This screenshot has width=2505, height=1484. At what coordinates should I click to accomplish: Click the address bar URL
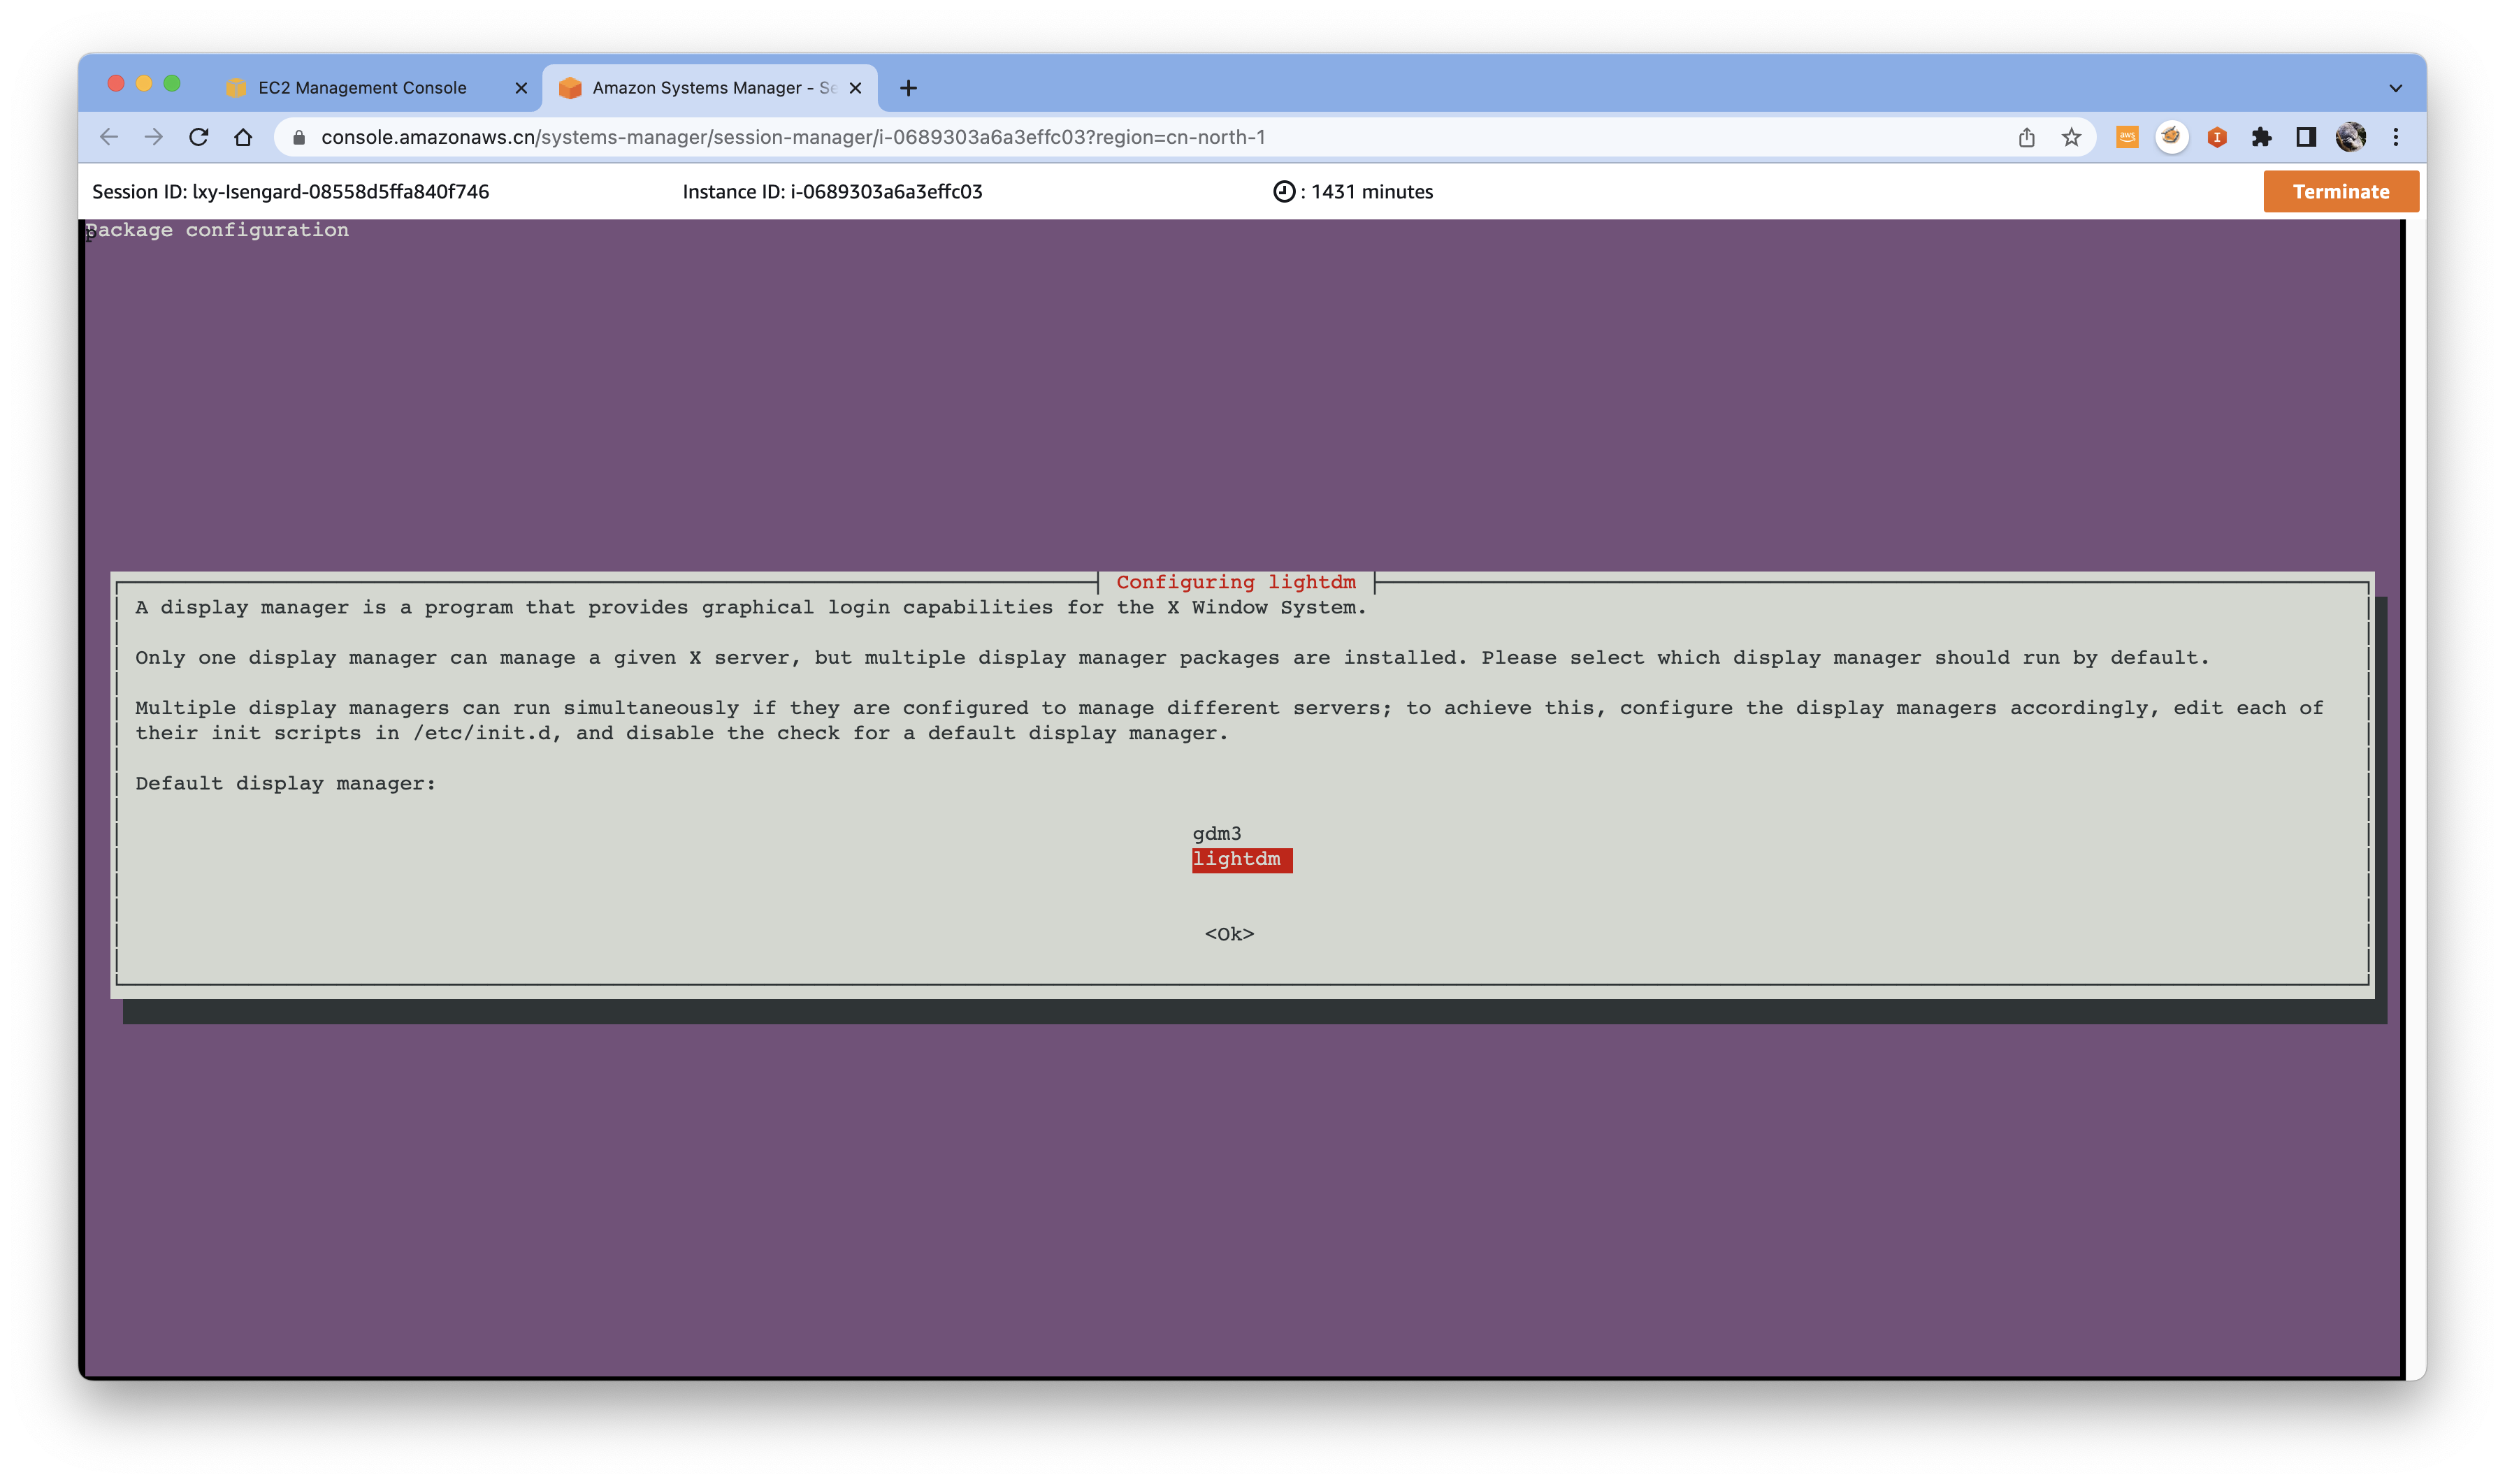(x=793, y=137)
